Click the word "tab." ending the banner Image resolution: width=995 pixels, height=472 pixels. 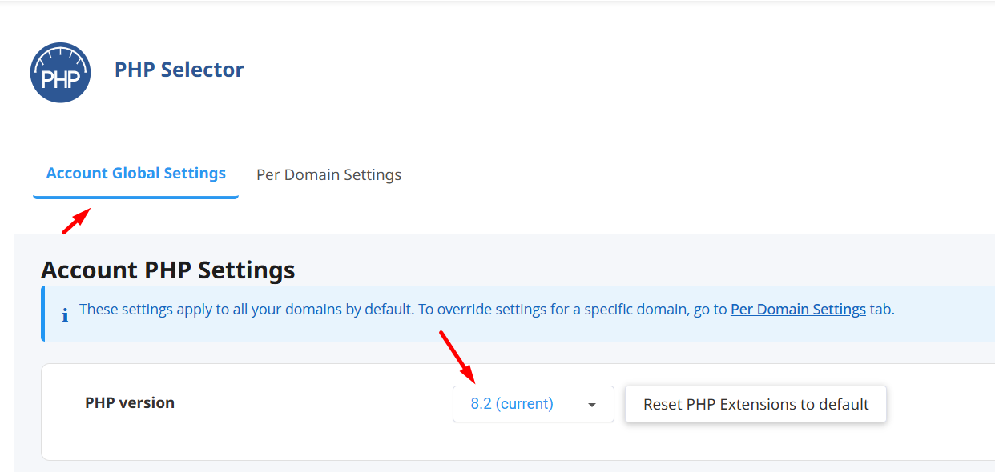pyautogui.click(x=882, y=310)
